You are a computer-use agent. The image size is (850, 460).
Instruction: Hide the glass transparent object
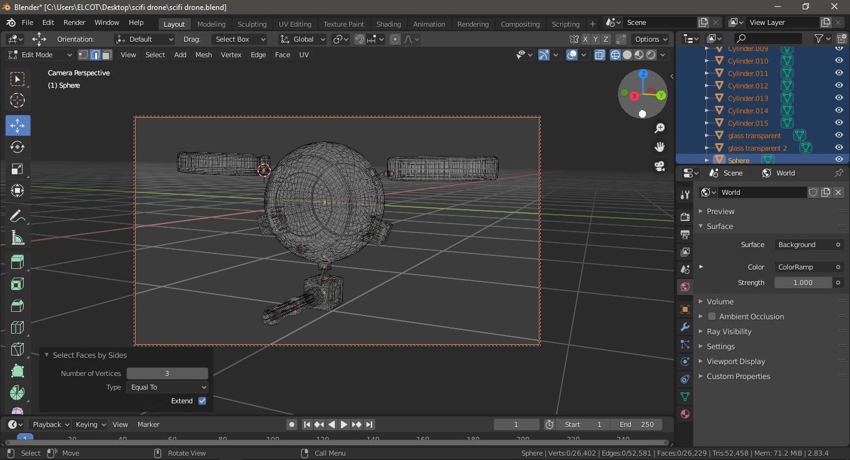pyautogui.click(x=839, y=136)
